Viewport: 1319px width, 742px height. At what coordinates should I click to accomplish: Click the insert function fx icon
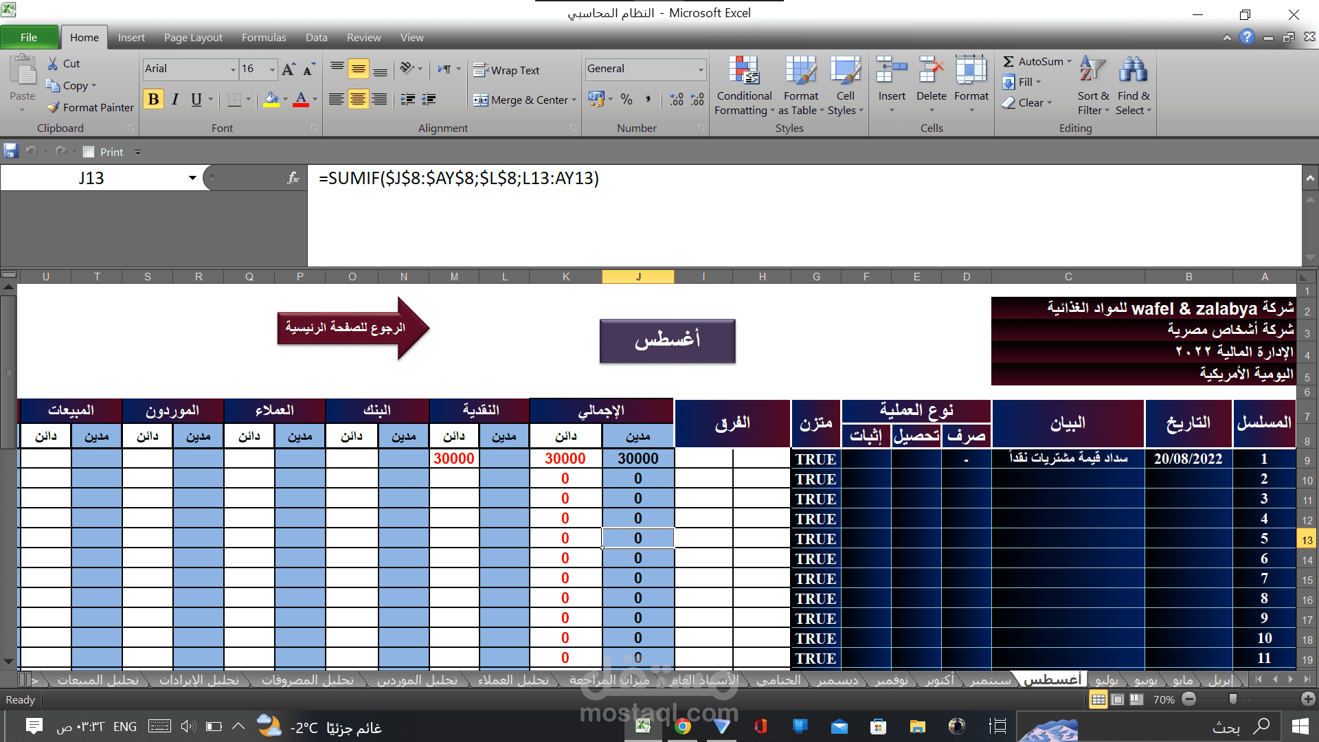tap(293, 178)
